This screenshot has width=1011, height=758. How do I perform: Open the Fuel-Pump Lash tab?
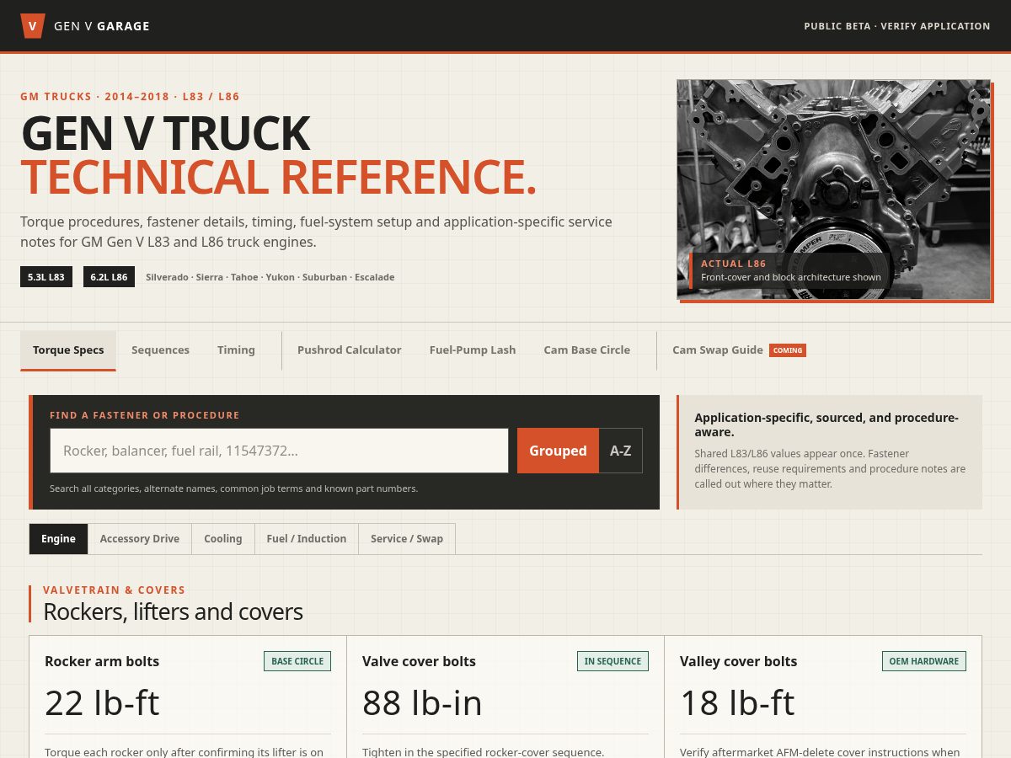click(473, 350)
